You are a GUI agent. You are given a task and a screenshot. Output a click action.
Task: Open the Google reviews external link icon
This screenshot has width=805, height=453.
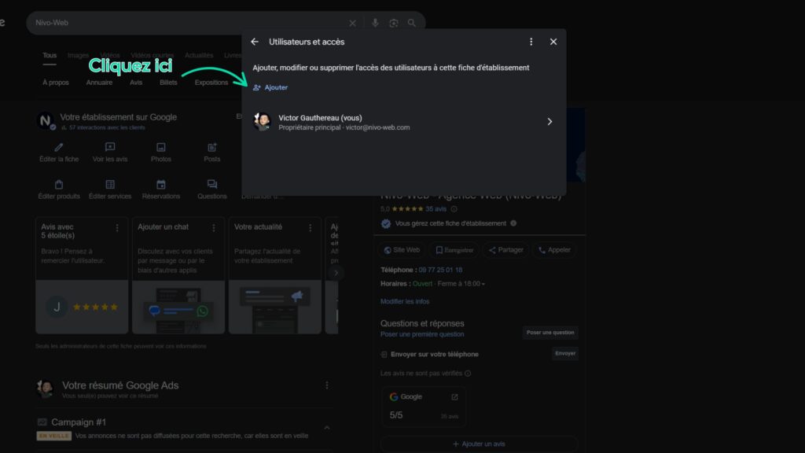coord(454,397)
